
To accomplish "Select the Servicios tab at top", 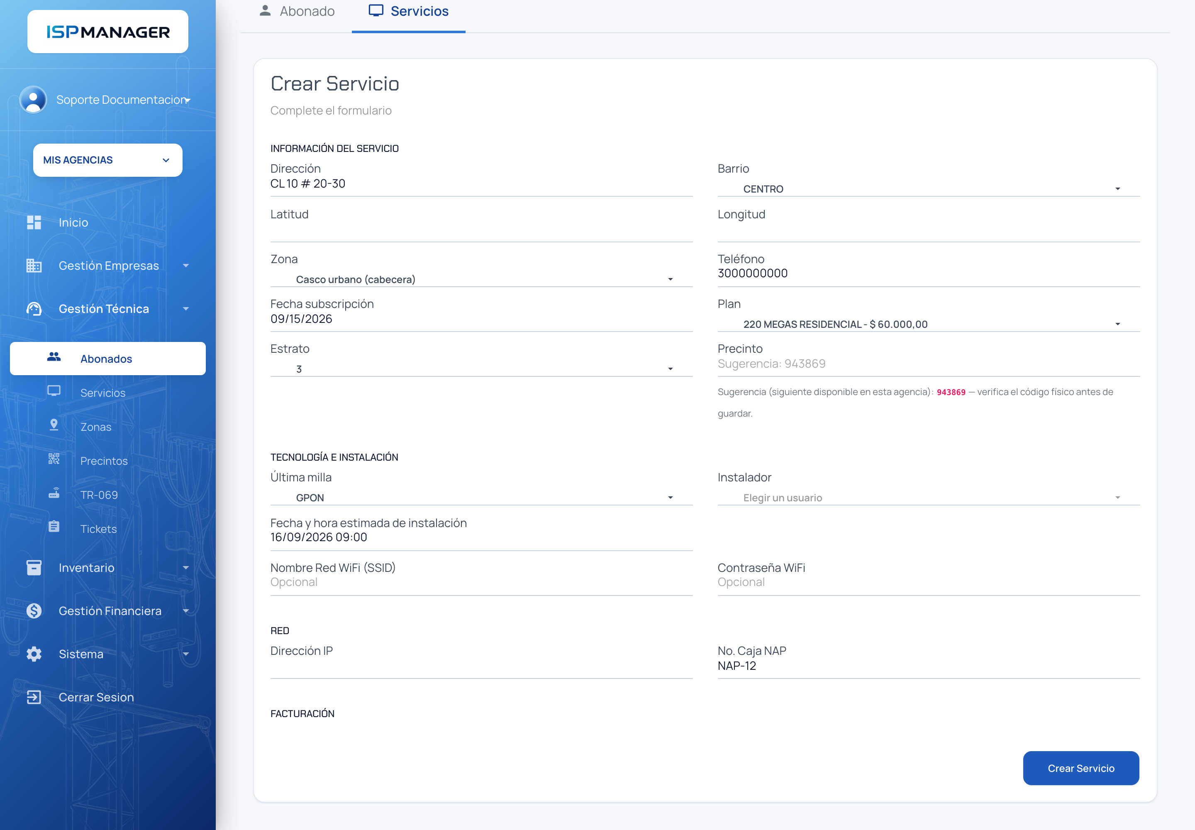I will coord(409,12).
